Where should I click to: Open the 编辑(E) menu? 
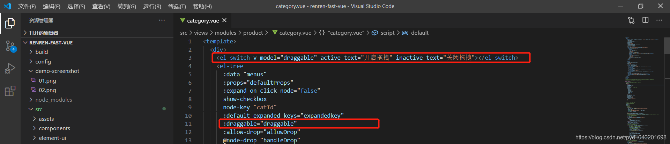pos(52,6)
